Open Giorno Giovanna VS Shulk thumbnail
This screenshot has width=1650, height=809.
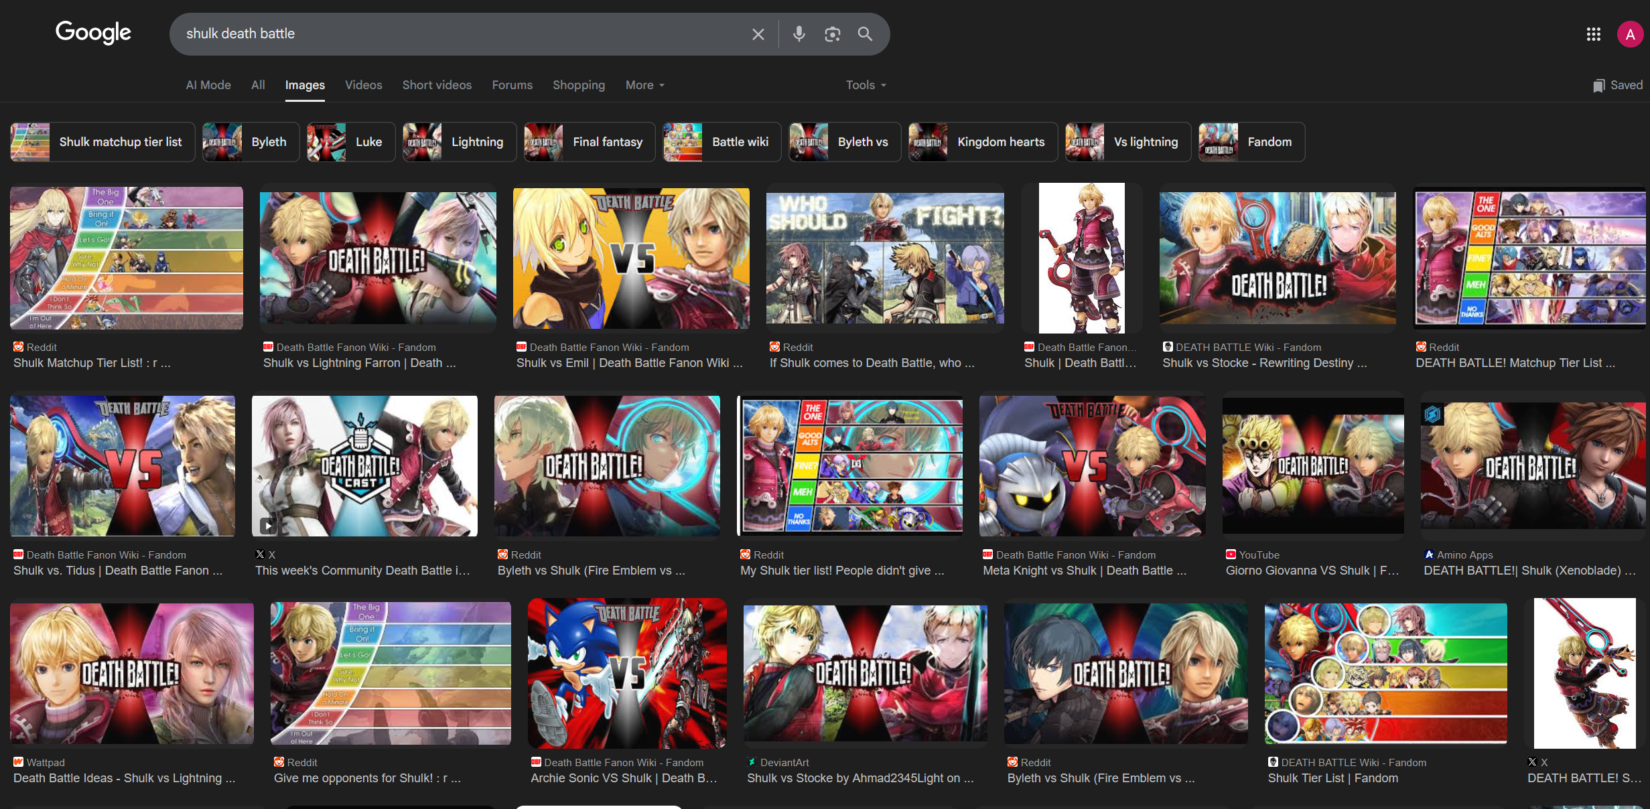tap(1313, 466)
